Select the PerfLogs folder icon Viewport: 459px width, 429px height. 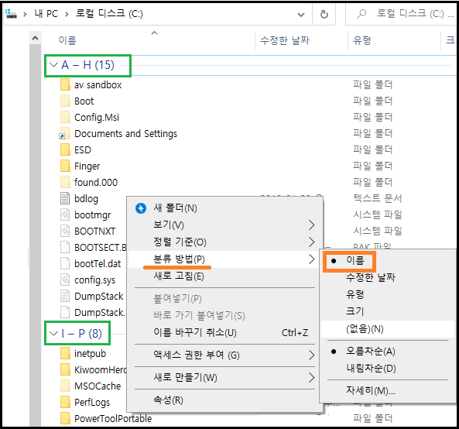65,402
